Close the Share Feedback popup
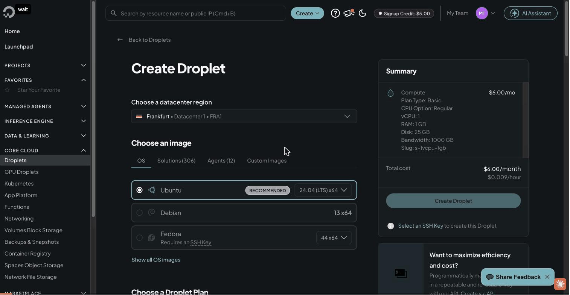The width and height of the screenshot is (570, 295). (547, 277)
